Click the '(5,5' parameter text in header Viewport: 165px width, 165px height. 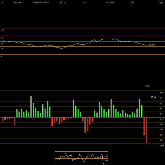[x=85, y=3]
